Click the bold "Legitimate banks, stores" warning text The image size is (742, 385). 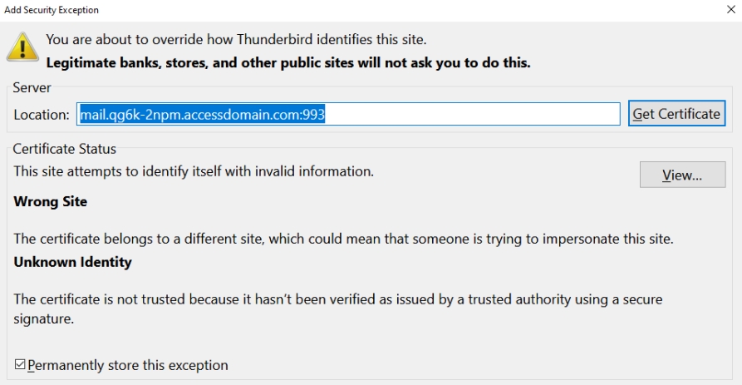[x=287, y=62]
